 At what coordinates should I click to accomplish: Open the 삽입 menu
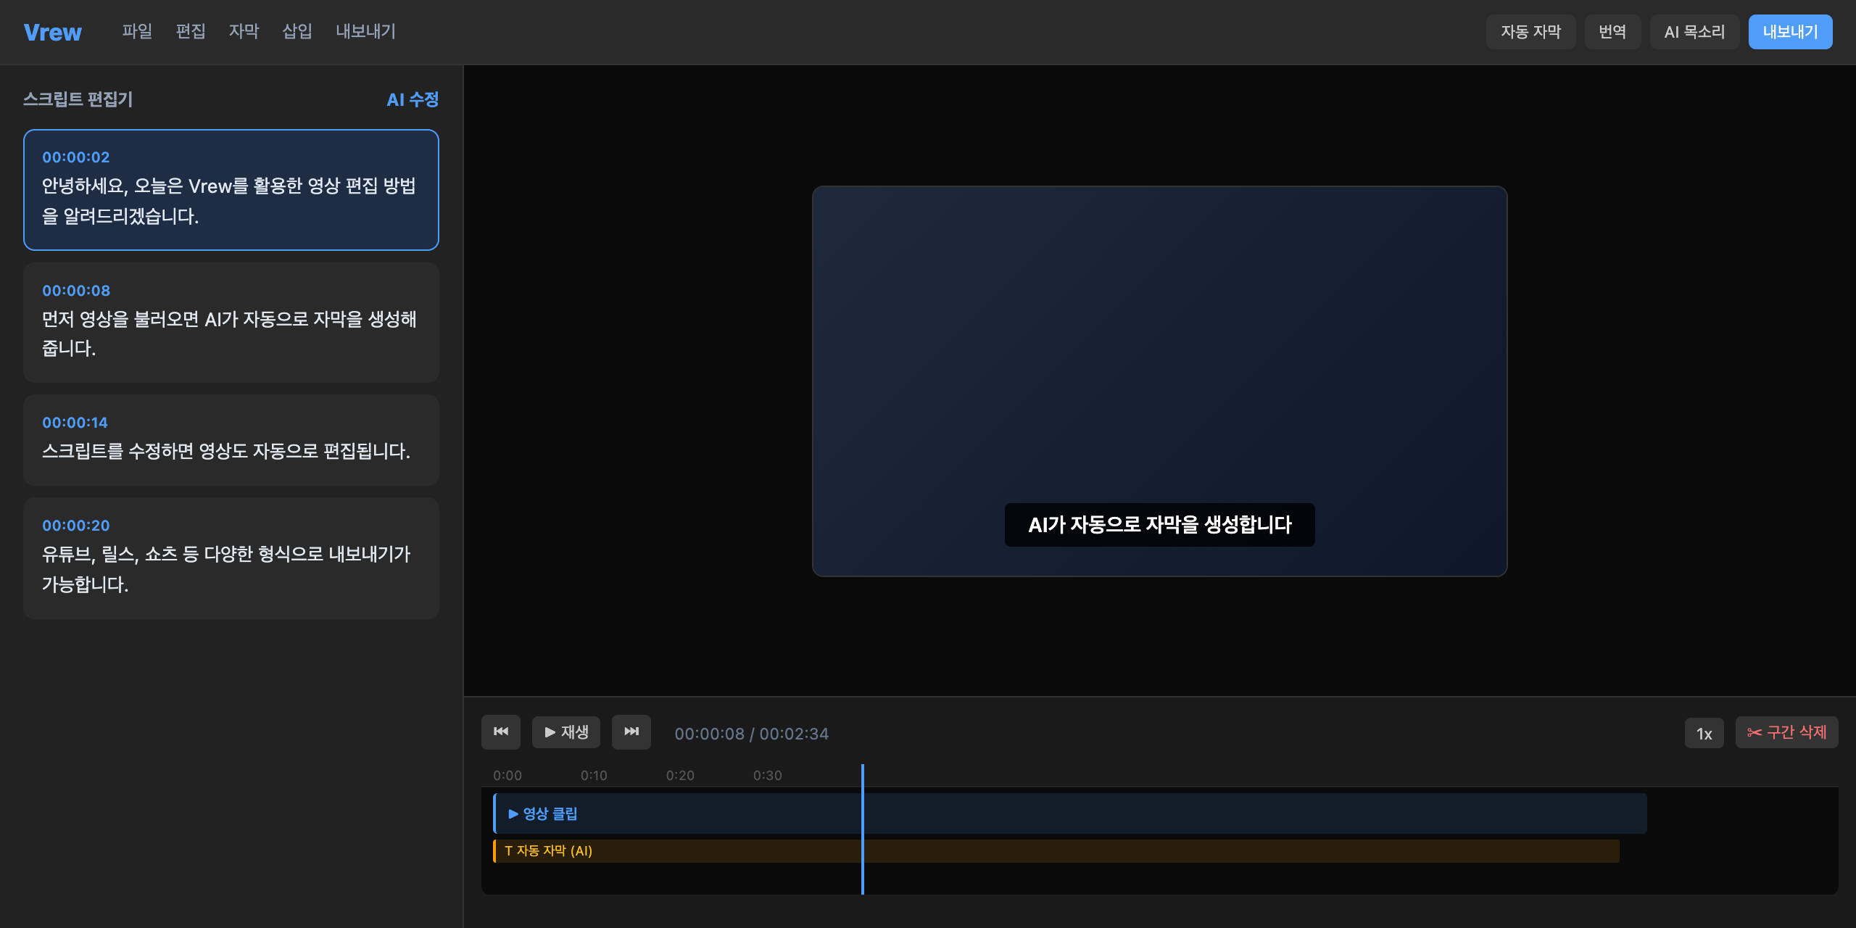tap(297, 31)
